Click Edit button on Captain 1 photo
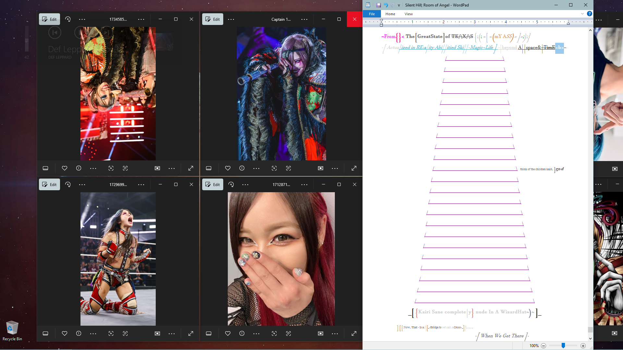Viewport: 623px width, 350px height. pos(213,19)
